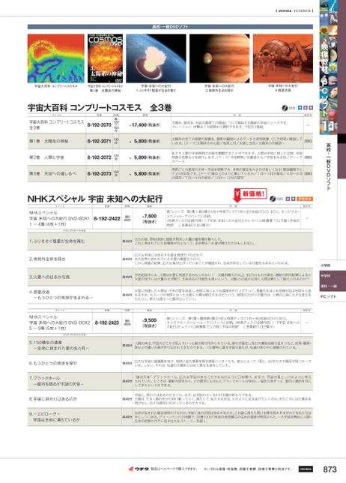
Task: Open the Jupiter and moon thumbnail
Action: pos(219,58)
